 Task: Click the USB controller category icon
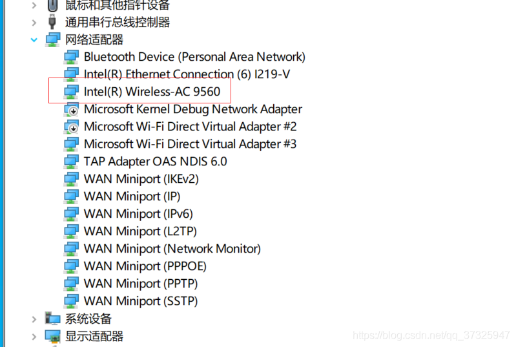pyautogui.click(x=52, y=22)
